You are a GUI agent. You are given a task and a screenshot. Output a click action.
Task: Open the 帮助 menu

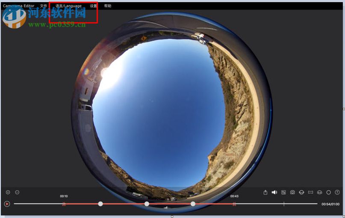tap(108, 6)
